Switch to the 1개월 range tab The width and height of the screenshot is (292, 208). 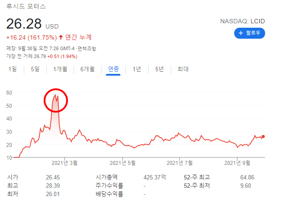pyautogui.click(x=60, y=69)
